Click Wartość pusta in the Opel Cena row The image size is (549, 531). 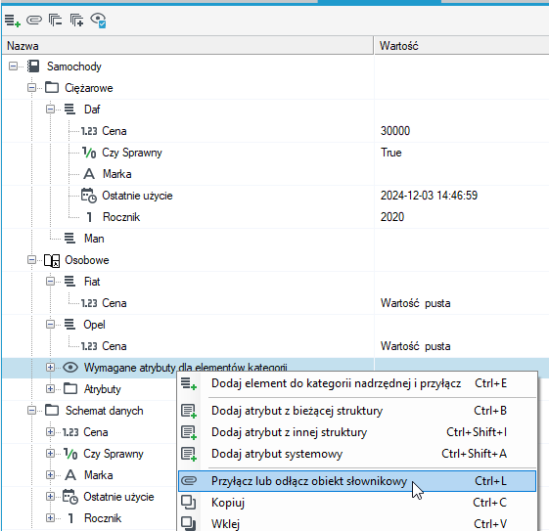[415, 346]
